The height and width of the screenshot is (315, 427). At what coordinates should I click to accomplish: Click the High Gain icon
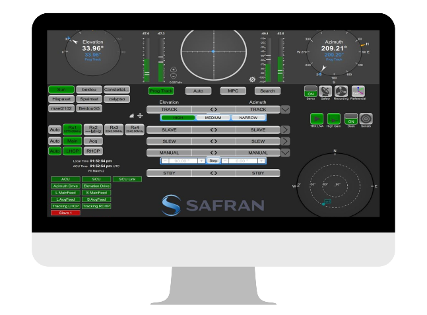point(333,119)
